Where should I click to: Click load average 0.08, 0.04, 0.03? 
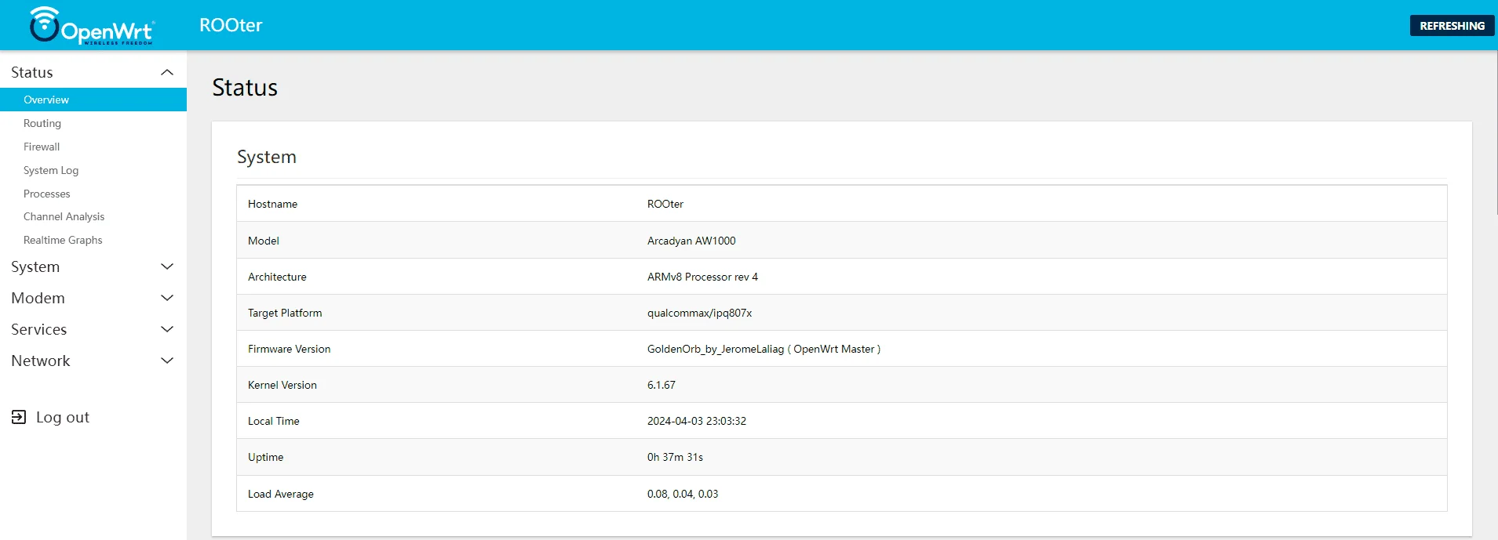pos(683,494)
